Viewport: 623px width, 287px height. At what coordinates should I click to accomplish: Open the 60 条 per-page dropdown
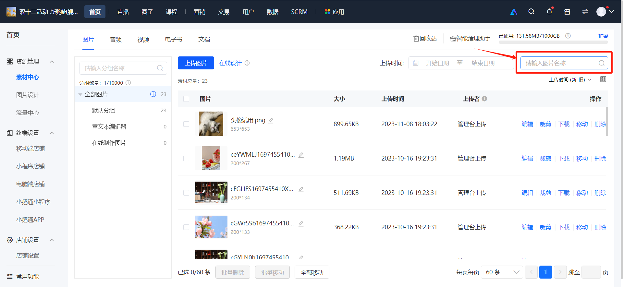[502, 272]
